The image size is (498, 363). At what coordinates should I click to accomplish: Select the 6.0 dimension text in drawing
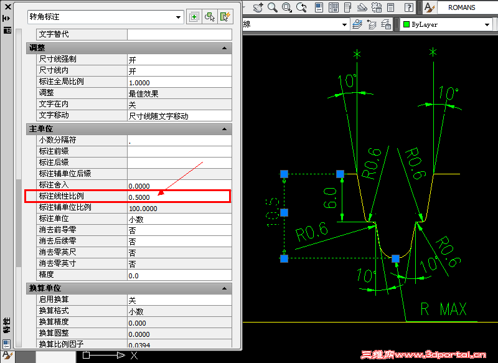click(x=331, y=198)
